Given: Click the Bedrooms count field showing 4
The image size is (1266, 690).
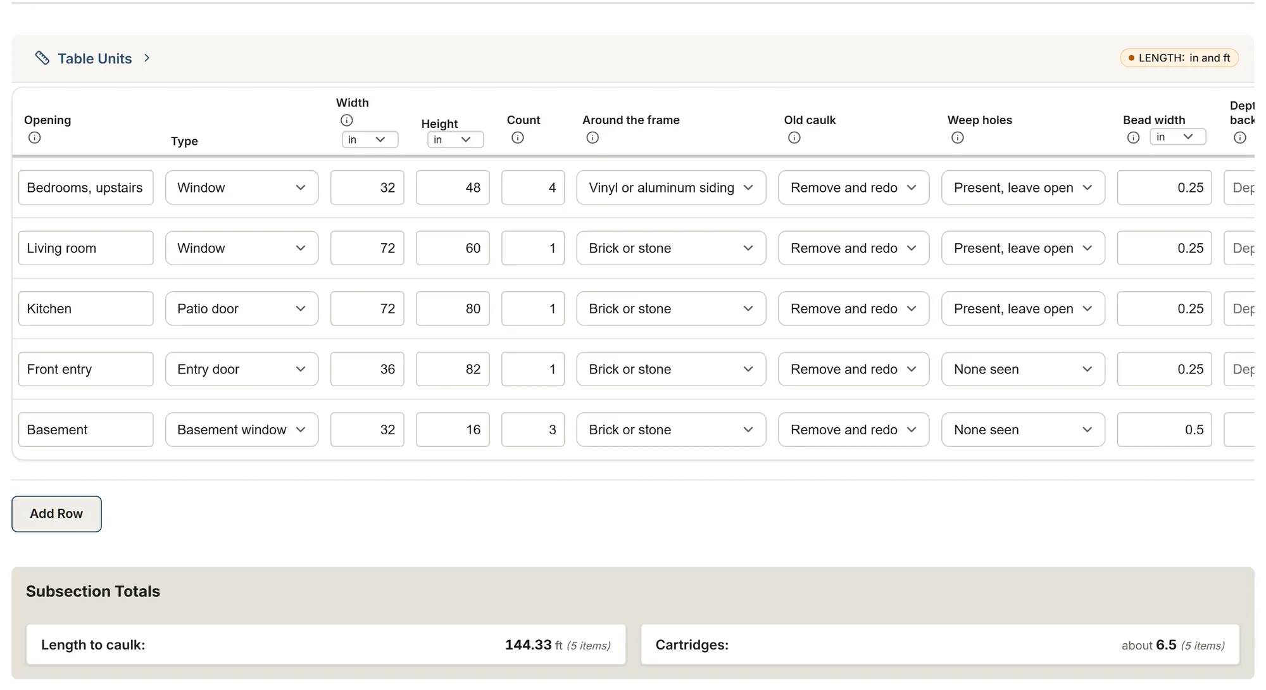Looking at the screenshot, I should 533,187.
